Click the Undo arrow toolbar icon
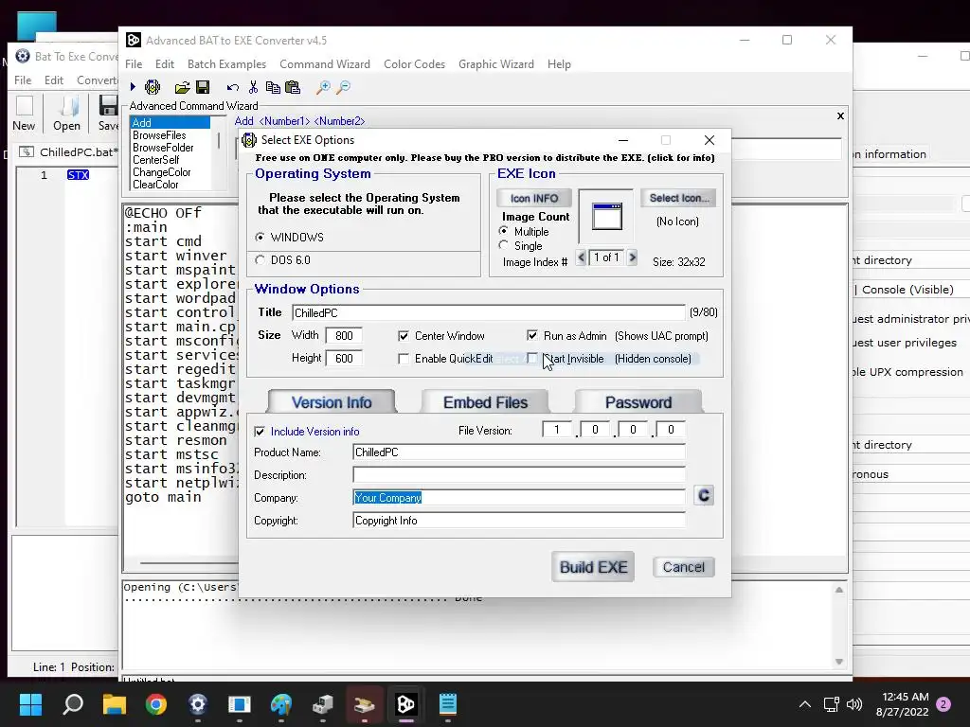Screen dimensions: 970x727 tap(233, 87)
